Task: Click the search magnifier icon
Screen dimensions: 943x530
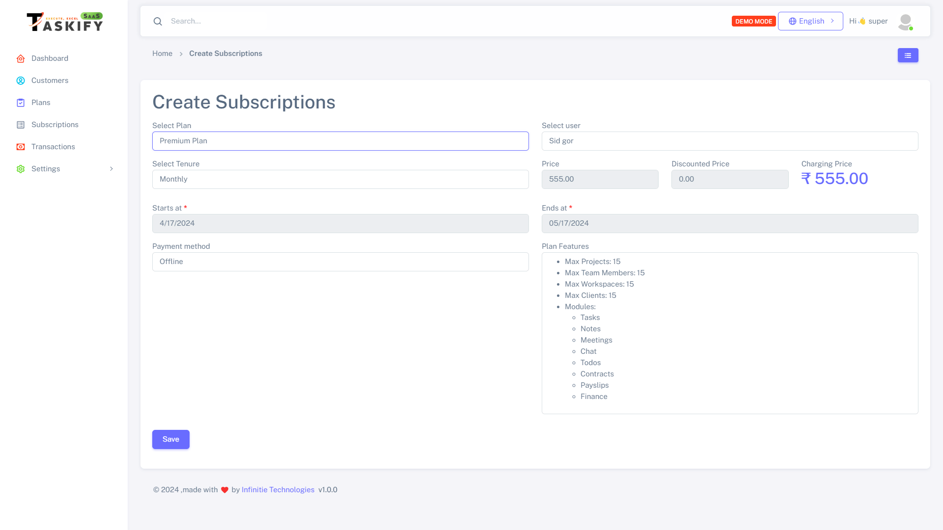Action: (158, 22)
